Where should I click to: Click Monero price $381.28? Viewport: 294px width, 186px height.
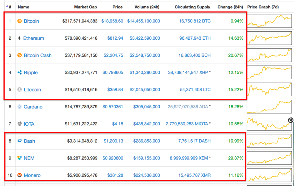point(115,175)
